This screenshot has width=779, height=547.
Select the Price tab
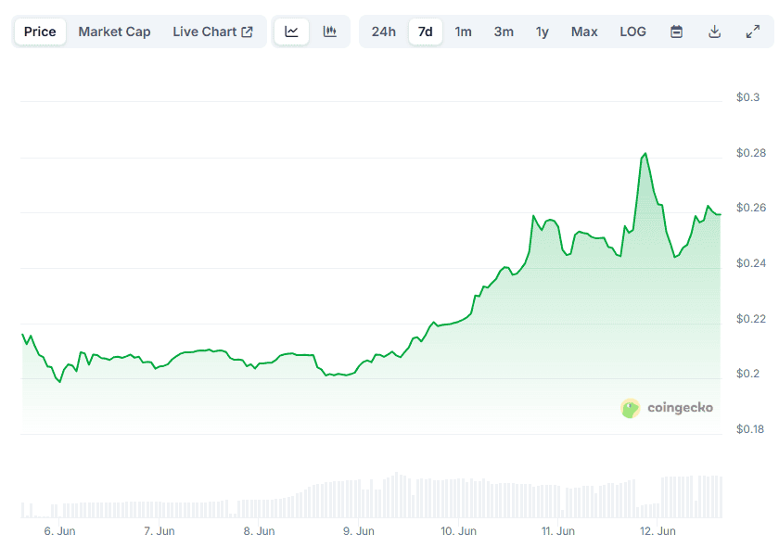coord(40,32)
